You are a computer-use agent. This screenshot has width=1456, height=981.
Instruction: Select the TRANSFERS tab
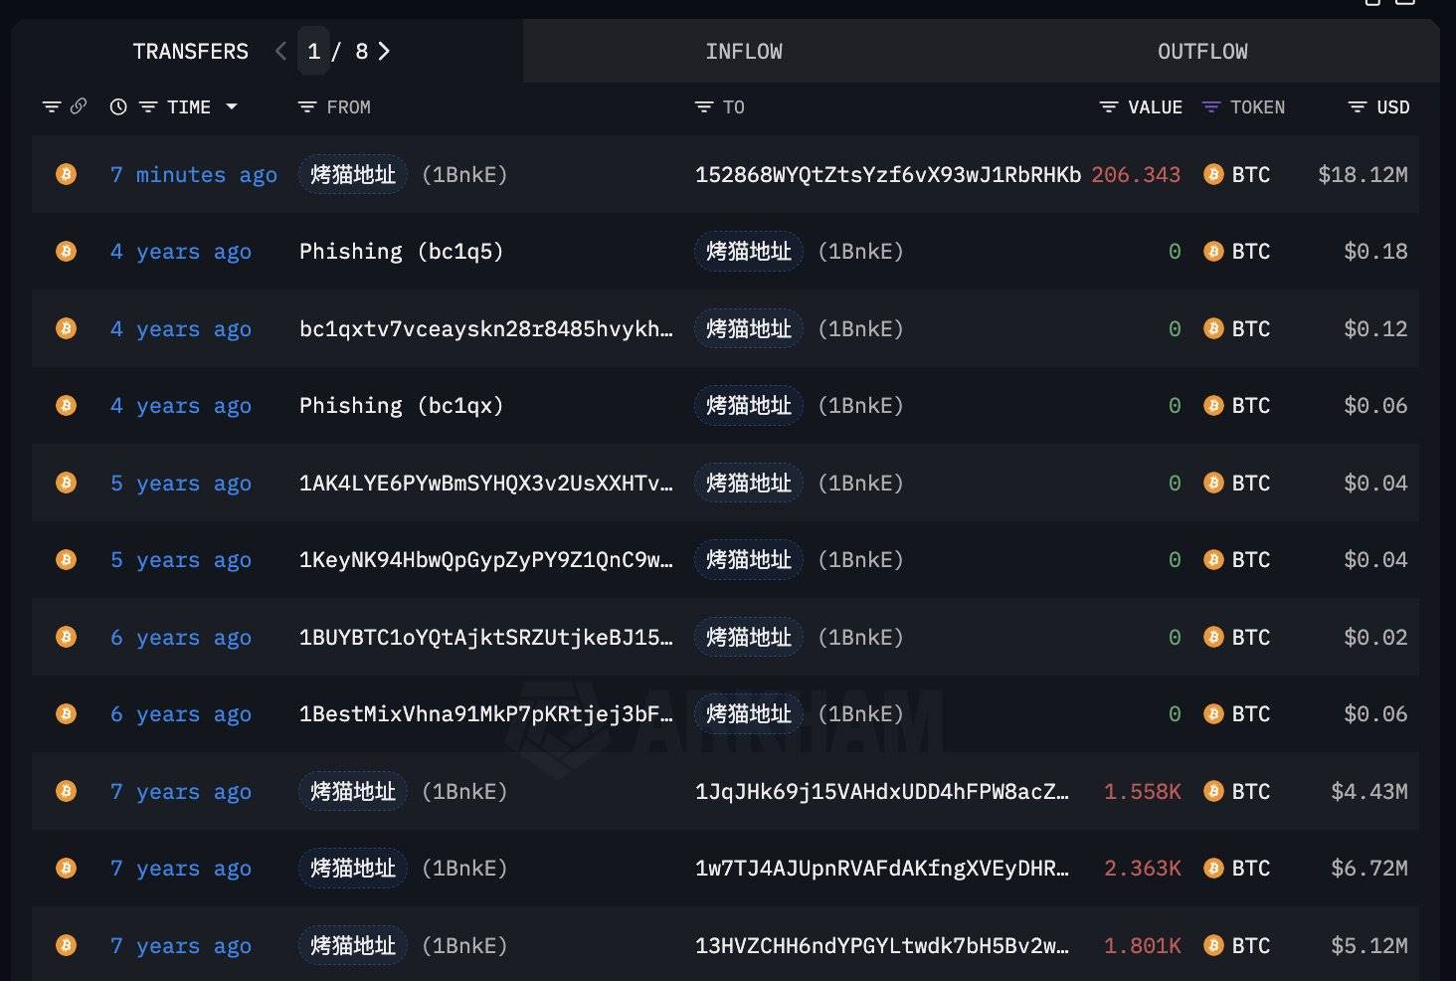(190, 52)
